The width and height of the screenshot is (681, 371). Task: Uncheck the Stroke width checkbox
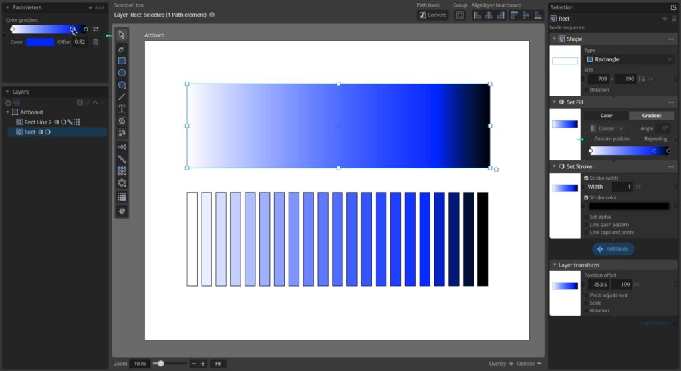coord(586,178)
